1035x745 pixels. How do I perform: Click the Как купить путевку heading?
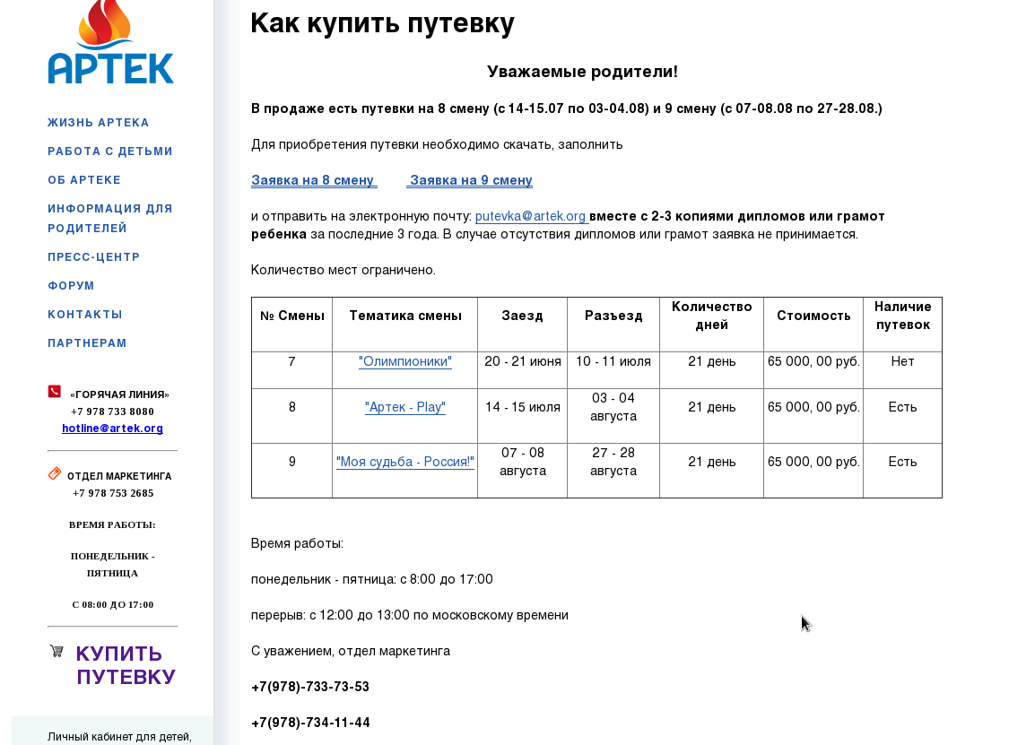point(382,23)
